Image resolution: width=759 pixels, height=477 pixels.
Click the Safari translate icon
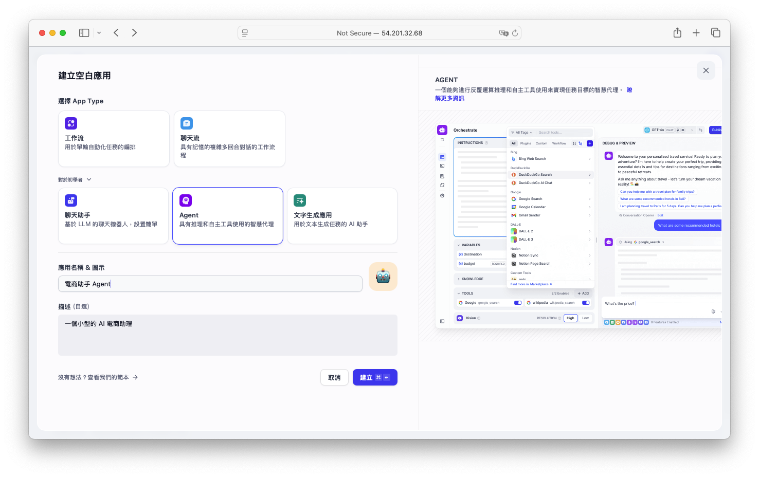[503, 33]
